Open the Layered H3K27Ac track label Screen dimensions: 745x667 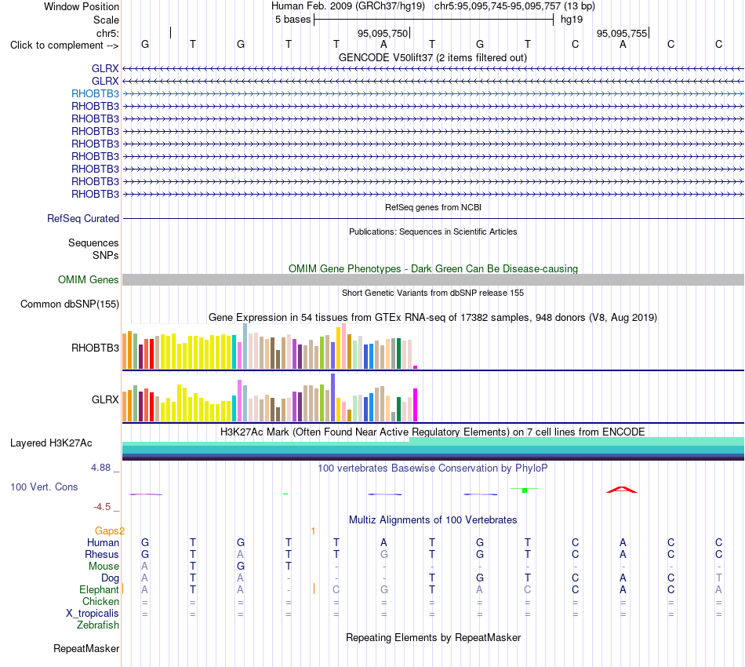[51, 443]
